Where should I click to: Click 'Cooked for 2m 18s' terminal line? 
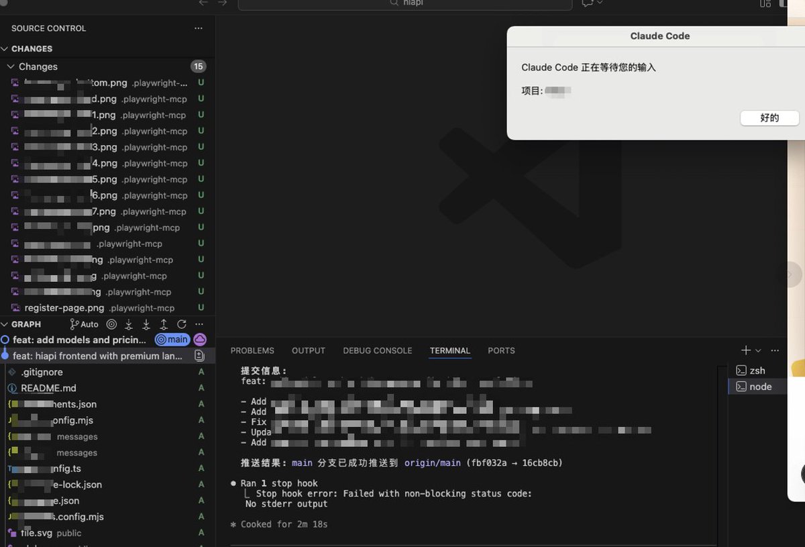pyautogui.click(x=284, y=524)
